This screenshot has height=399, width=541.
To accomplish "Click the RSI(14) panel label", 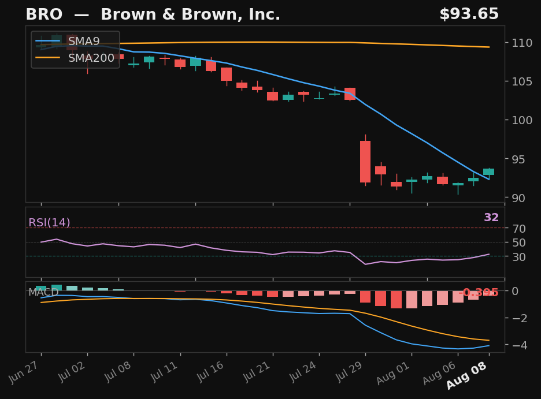I will [49, 222].
